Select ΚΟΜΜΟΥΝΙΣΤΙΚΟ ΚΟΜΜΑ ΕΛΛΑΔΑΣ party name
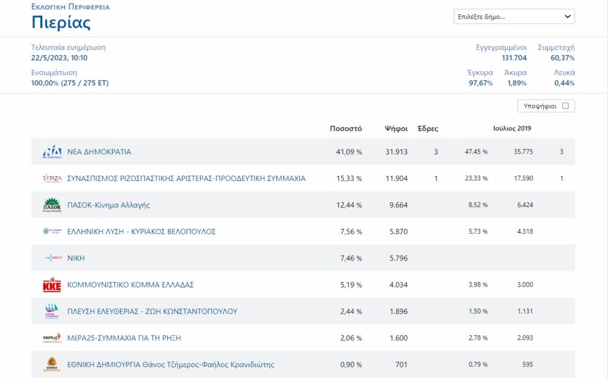Image resolution: width=608 pixels, height=379 pixels. coord(131,285)
